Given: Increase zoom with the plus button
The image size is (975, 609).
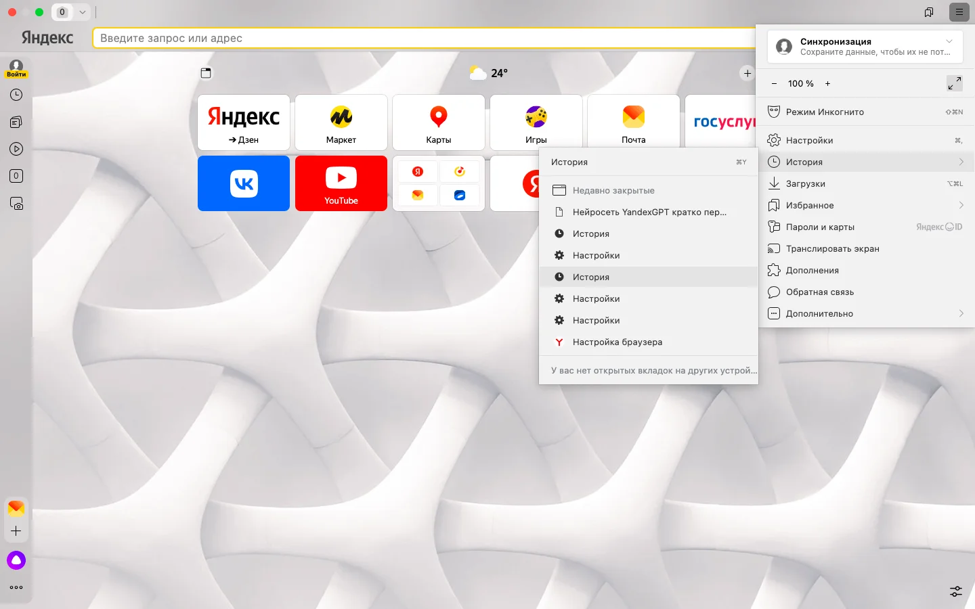Looking at the screenshot, I should click(x=827, y=84).
